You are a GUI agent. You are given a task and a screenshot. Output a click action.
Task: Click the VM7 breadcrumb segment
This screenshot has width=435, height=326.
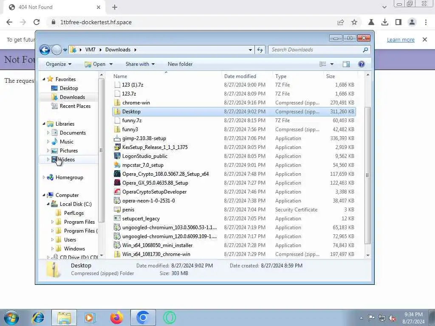pyautogui.click(x=90, y=50)
